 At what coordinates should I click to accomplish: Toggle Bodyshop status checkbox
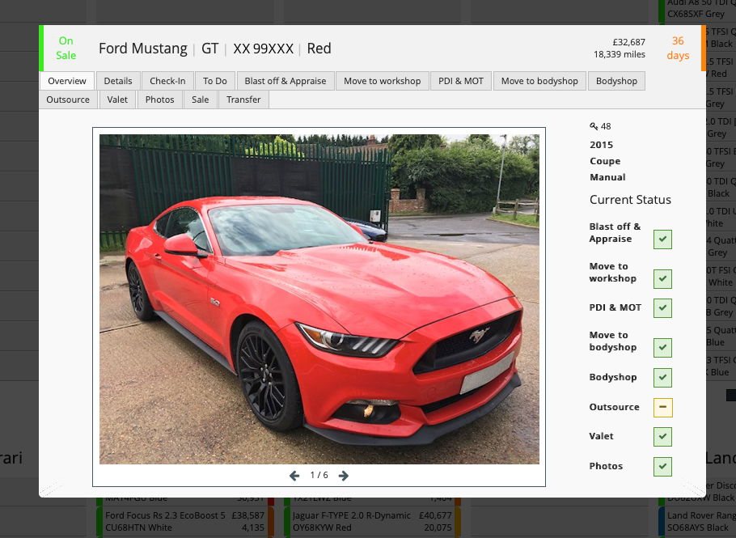662,378
